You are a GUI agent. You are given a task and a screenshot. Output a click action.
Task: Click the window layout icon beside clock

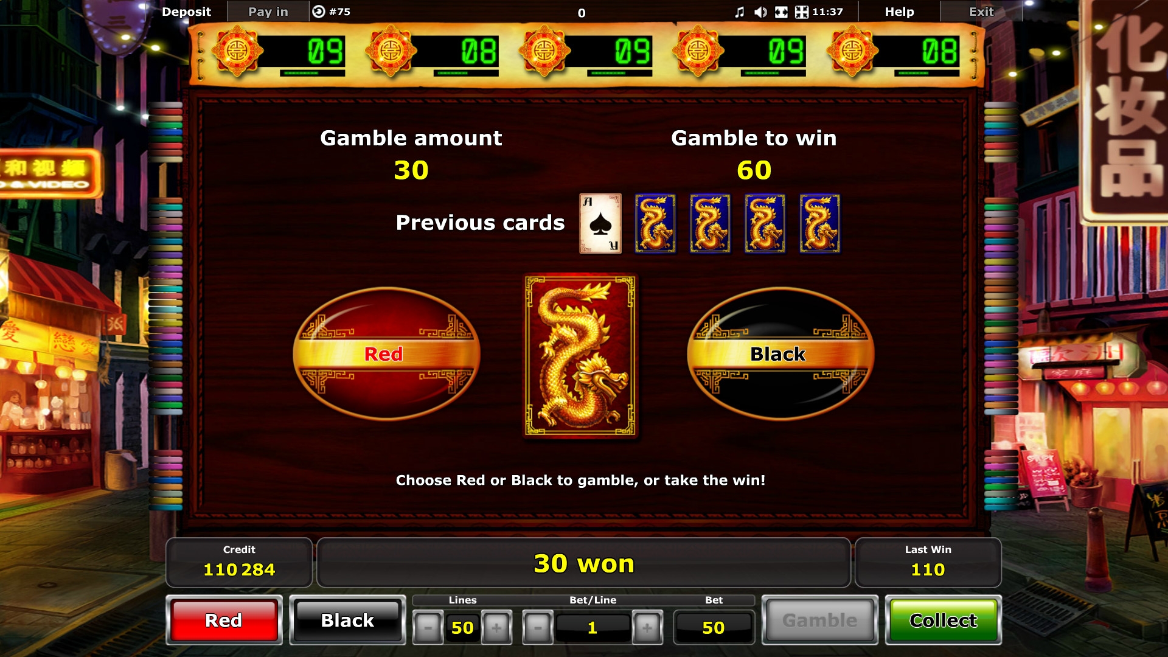click(802, 12)
